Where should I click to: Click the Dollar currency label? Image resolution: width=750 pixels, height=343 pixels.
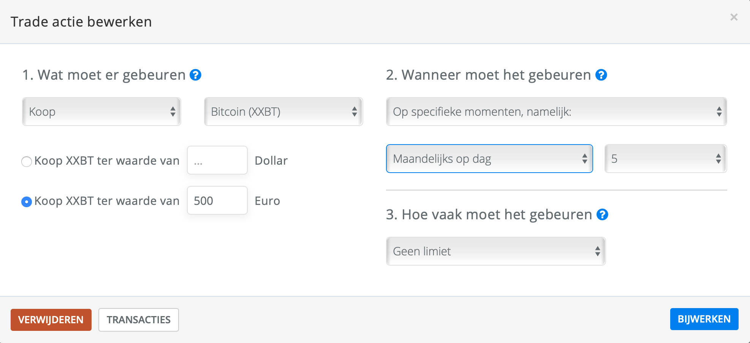271,160
